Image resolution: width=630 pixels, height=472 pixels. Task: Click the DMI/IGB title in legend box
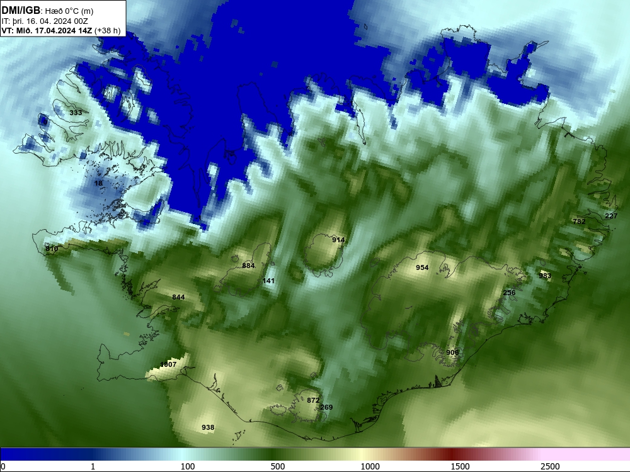[x=21, y=11]
